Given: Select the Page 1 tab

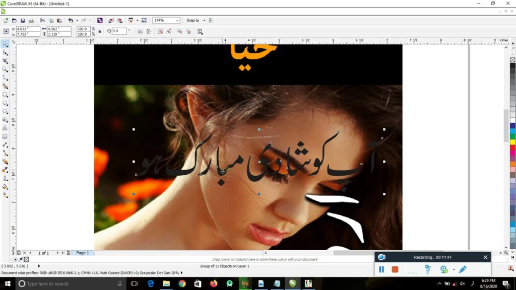Looking at the screenshot, I should [x=83, y=253].
